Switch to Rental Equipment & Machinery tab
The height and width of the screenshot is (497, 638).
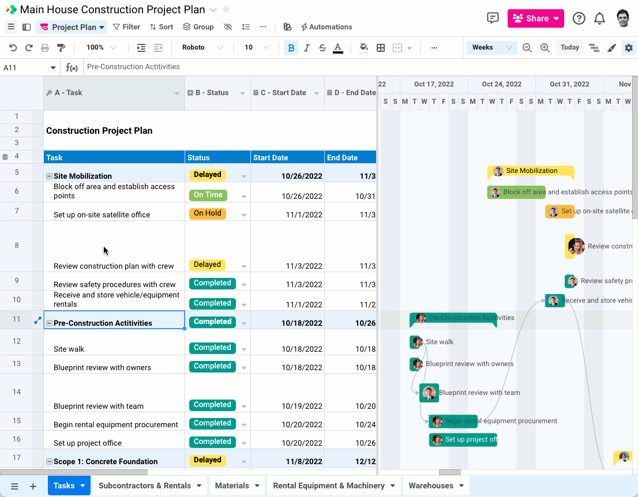pyautogui.click(x=333, y=485)
